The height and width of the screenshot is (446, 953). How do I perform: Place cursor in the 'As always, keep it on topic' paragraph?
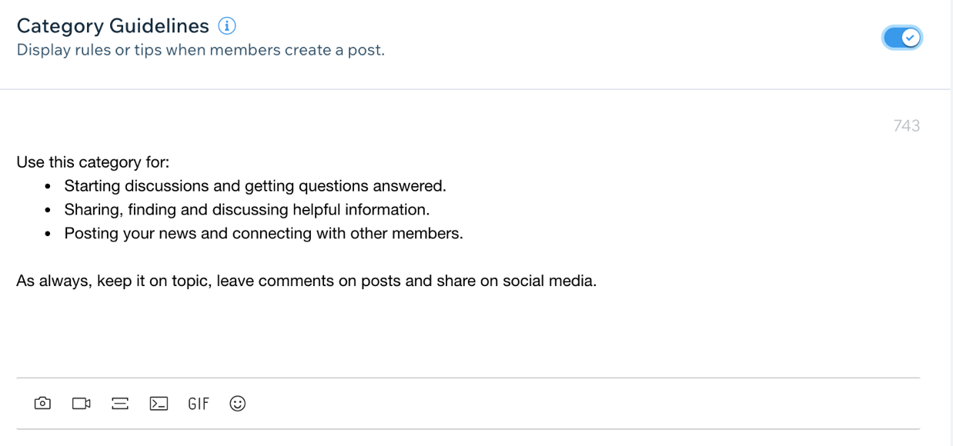pyautogui.click(x=306, y=281)
